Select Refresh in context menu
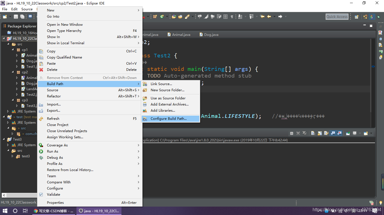Screen dimensions: 384x215 90,119
